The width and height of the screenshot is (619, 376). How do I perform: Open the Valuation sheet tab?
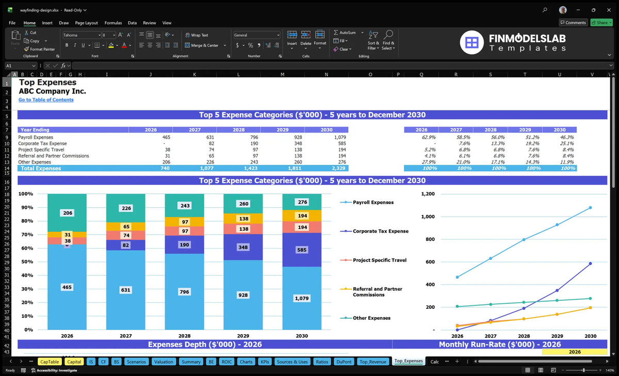pyautogui.click(x=164, y=362)
